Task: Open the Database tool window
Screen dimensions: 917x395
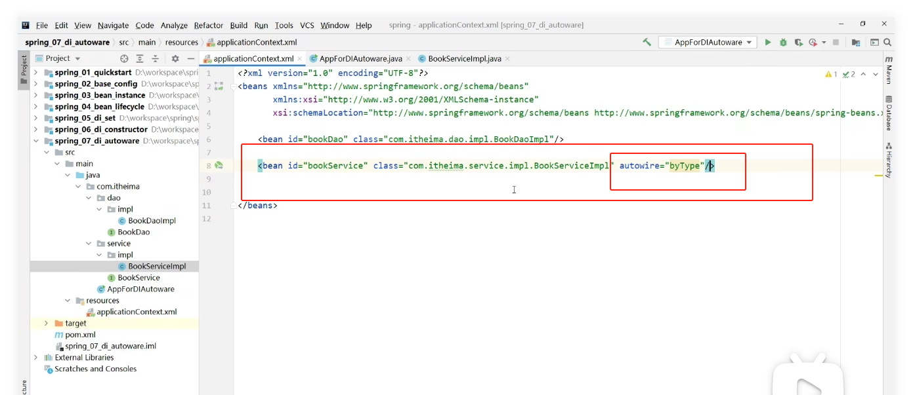Action: [889, 113]
